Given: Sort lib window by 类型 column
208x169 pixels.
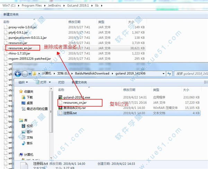Looking at the screenshot, I should (x=101, y=22).
